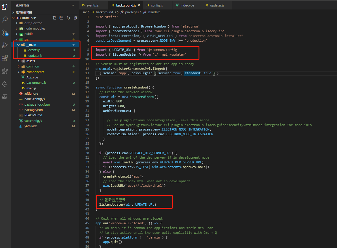Click the New File icon in explorer header

(55, 18)
